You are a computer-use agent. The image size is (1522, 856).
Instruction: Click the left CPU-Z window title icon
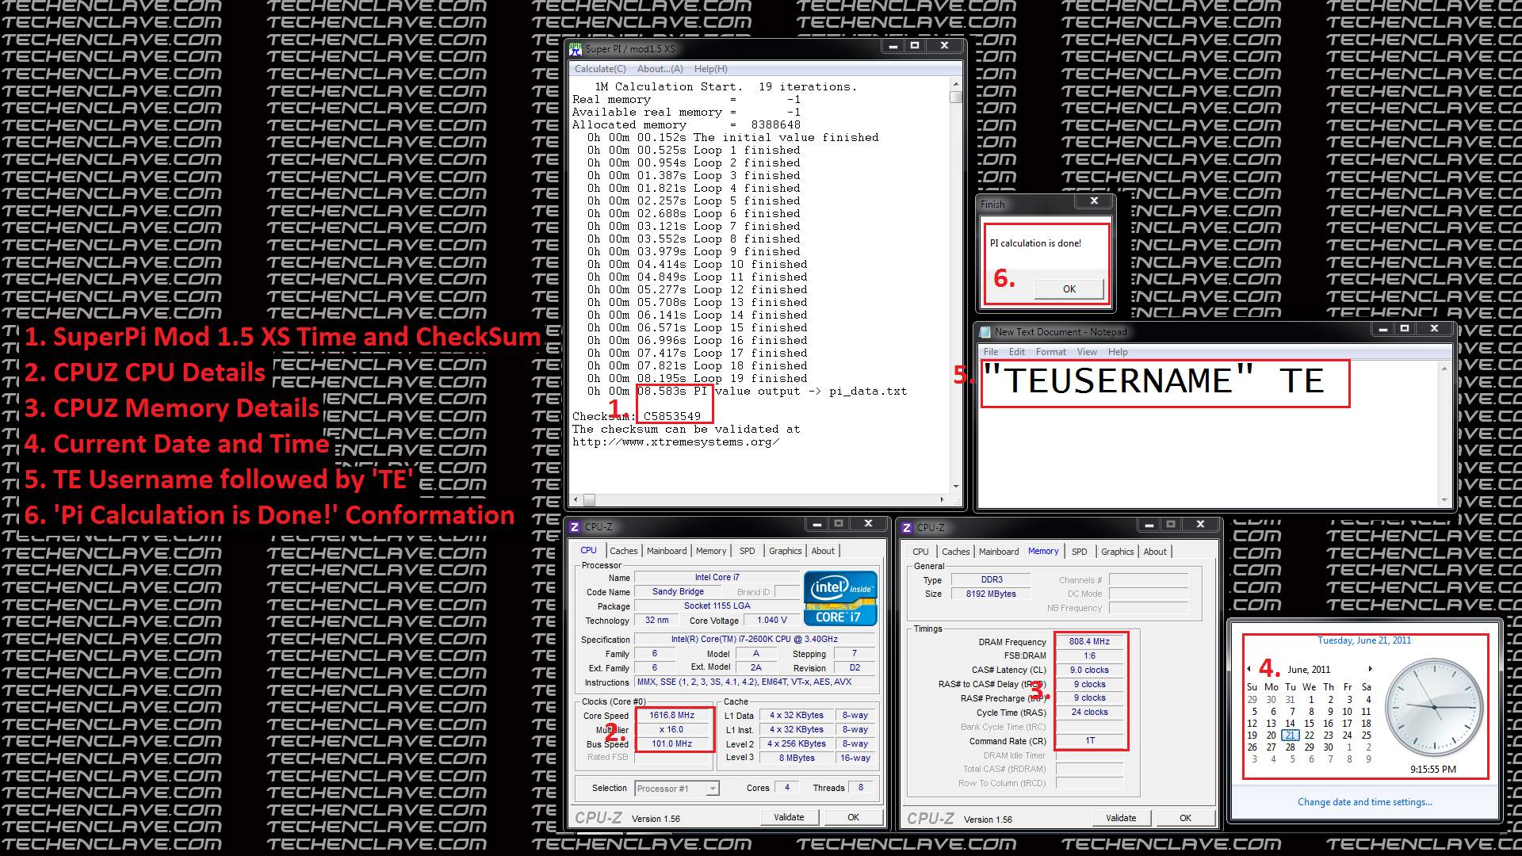[x=575, y=527]
